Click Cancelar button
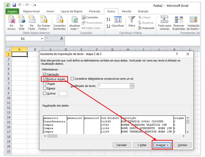 [x=122, y=145]
